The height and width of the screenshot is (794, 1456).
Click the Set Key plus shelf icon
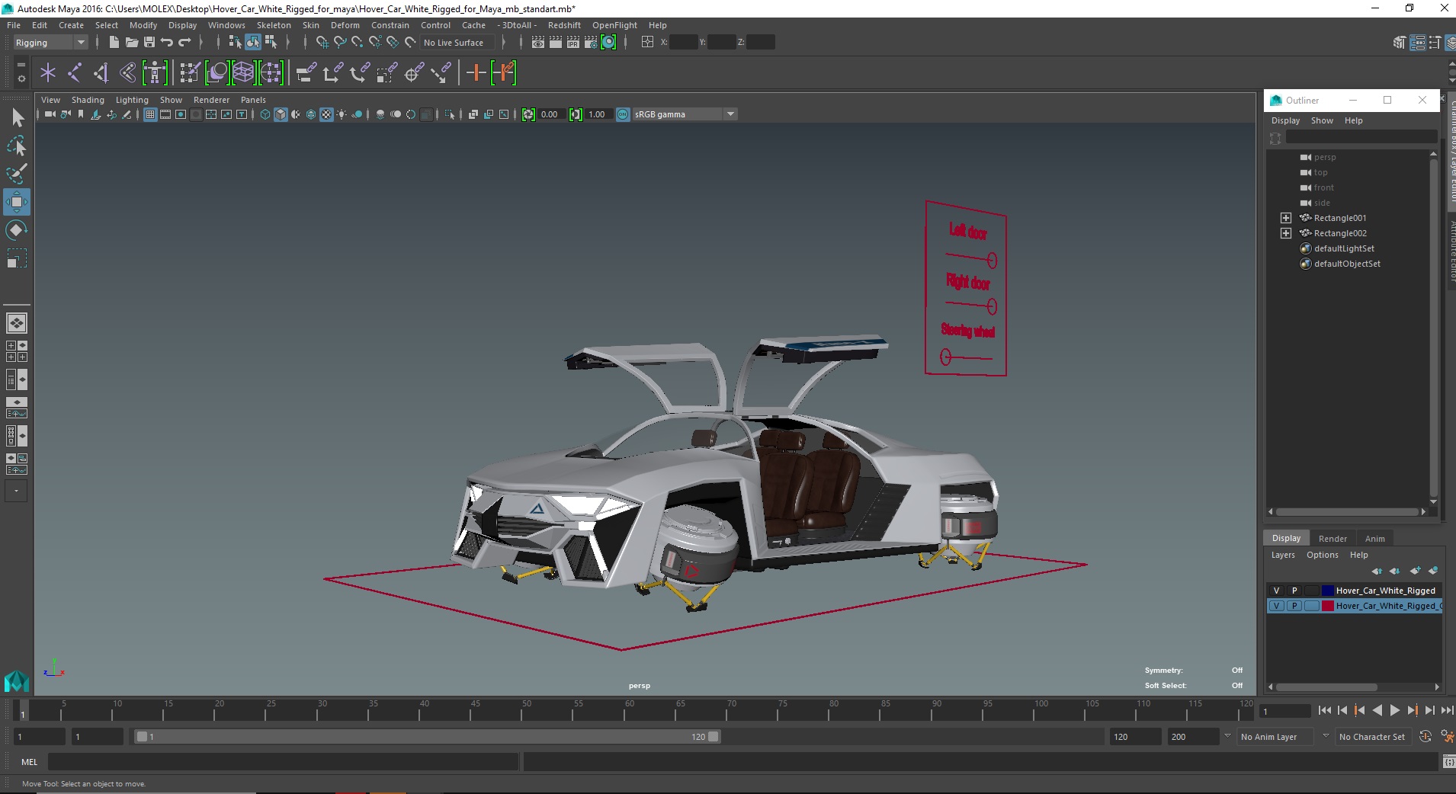click(476, 73)
